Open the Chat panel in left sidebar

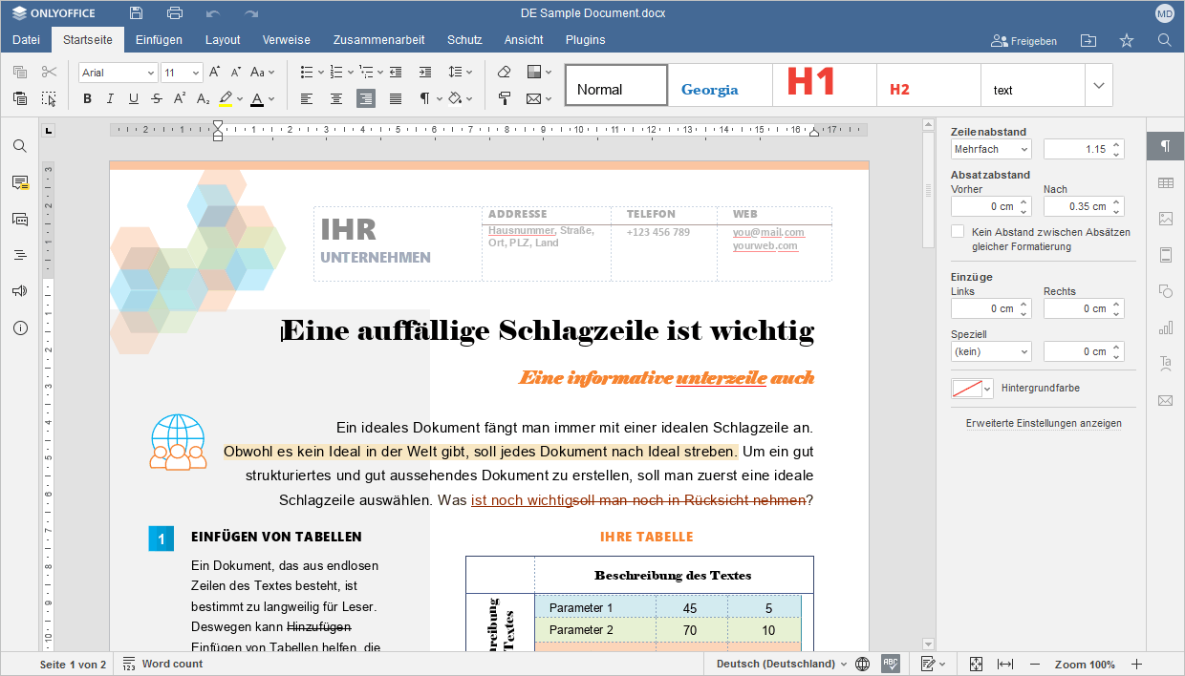tap(20, 219)
